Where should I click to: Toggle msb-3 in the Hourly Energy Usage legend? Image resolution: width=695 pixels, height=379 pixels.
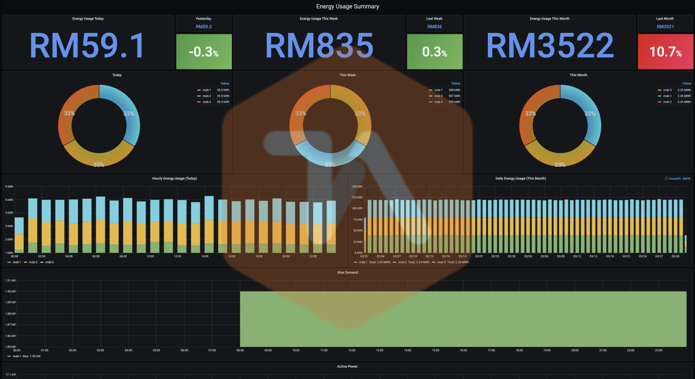click(x=49, y=262)
